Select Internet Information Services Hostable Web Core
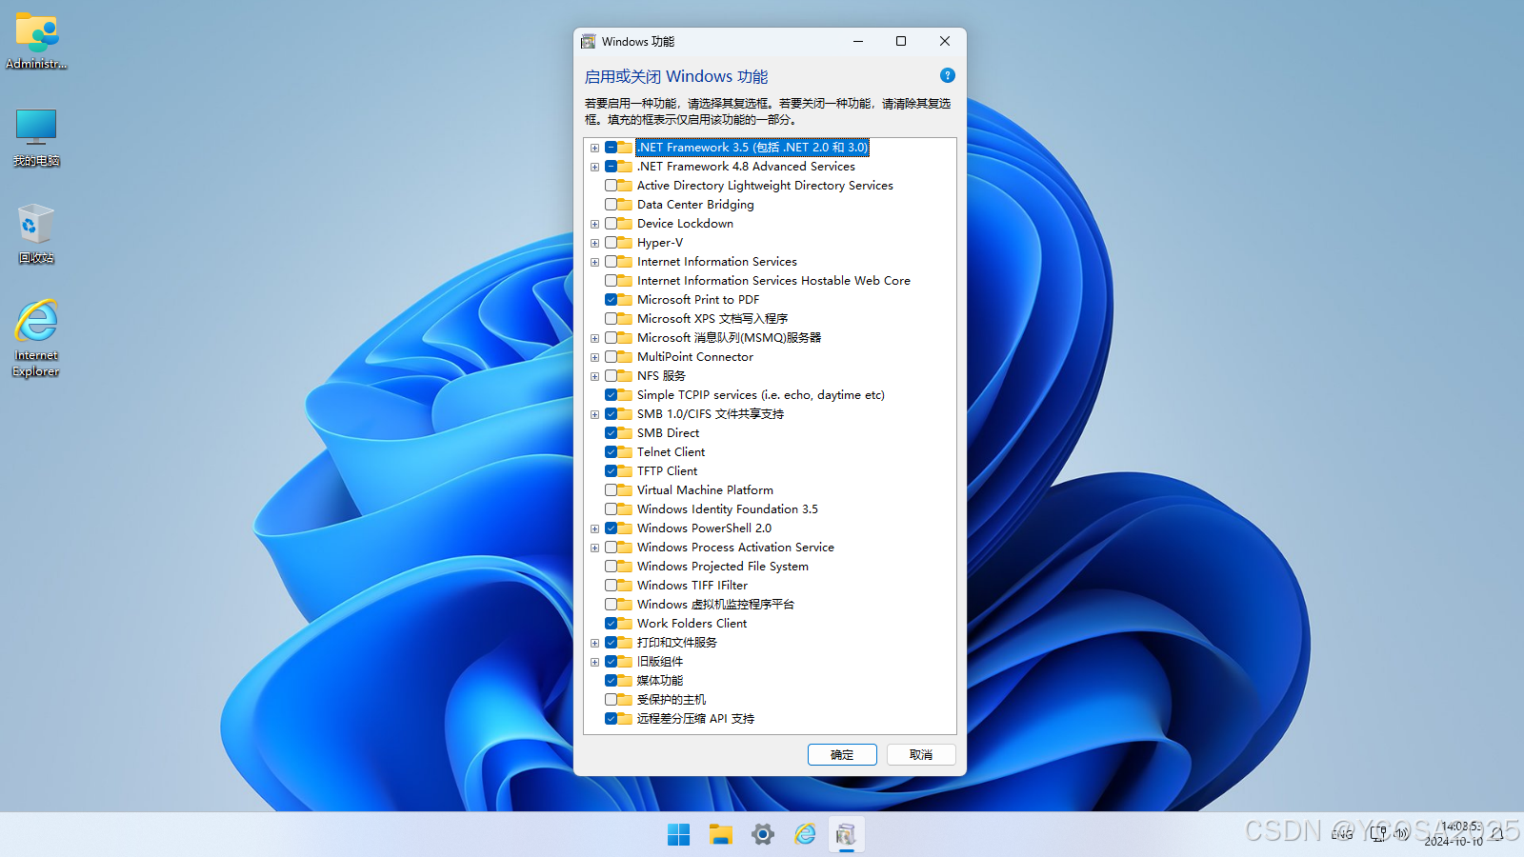 pos(773,281)
